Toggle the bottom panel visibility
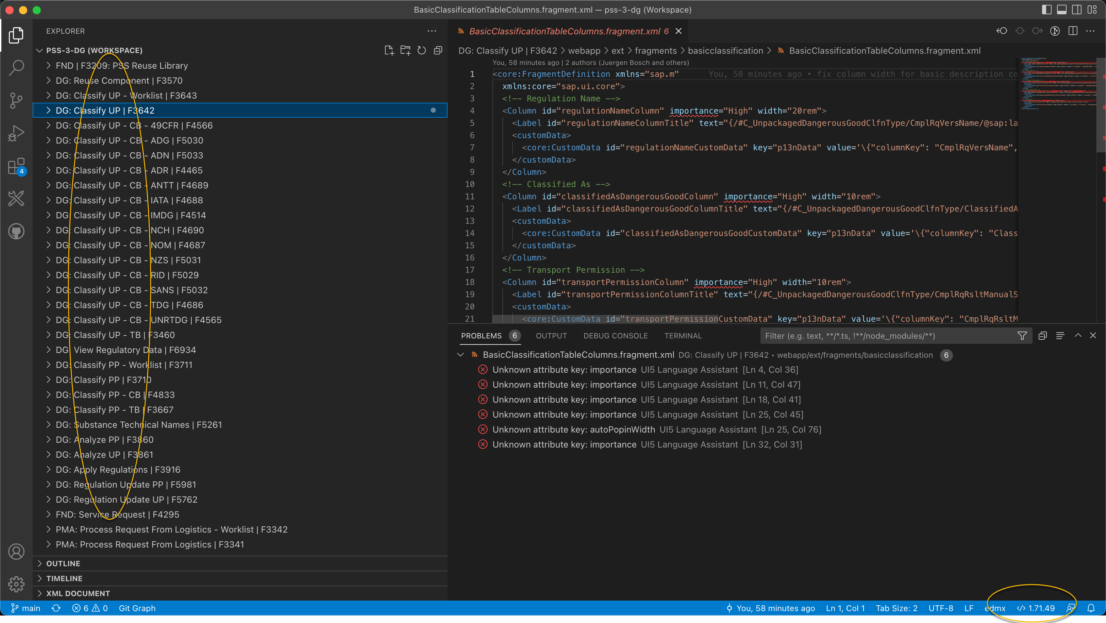1106x623 pixels. tap(1061, 10)
